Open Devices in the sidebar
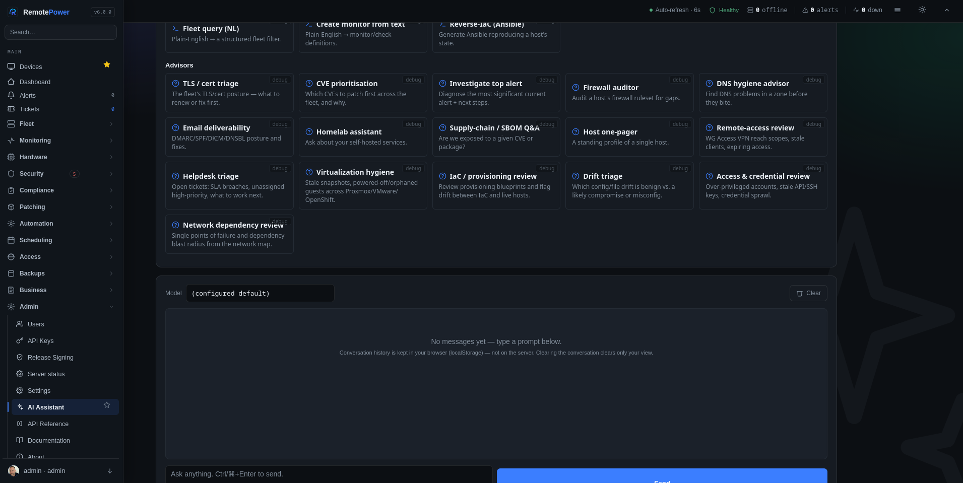The height and width of the screenshot is (483, 963). point(31,66)
